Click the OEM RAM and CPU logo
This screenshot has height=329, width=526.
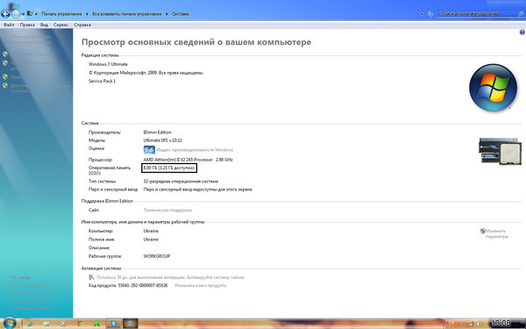click(500, 151)
